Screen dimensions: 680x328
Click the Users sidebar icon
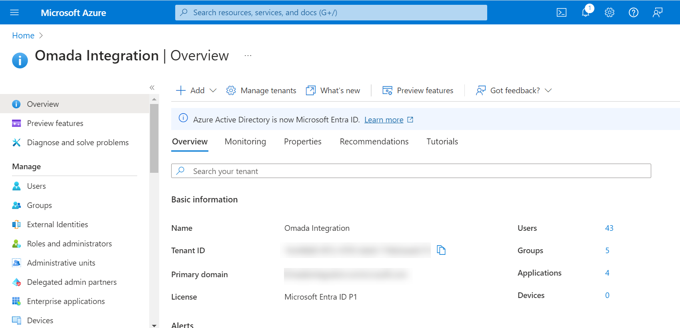point(16,186)
